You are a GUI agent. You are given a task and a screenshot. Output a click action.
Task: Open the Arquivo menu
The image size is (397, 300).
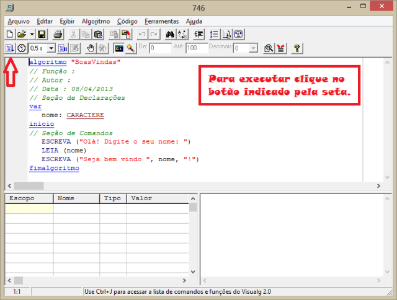coord(19,21)
